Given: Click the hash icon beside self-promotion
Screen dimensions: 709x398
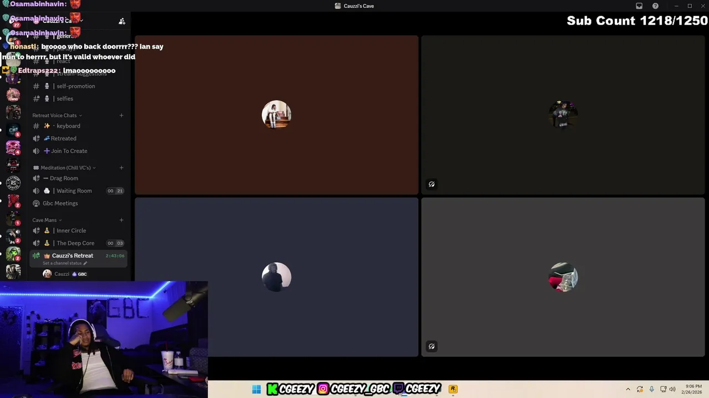Looking at the screenshot, I should click(36, 86).
